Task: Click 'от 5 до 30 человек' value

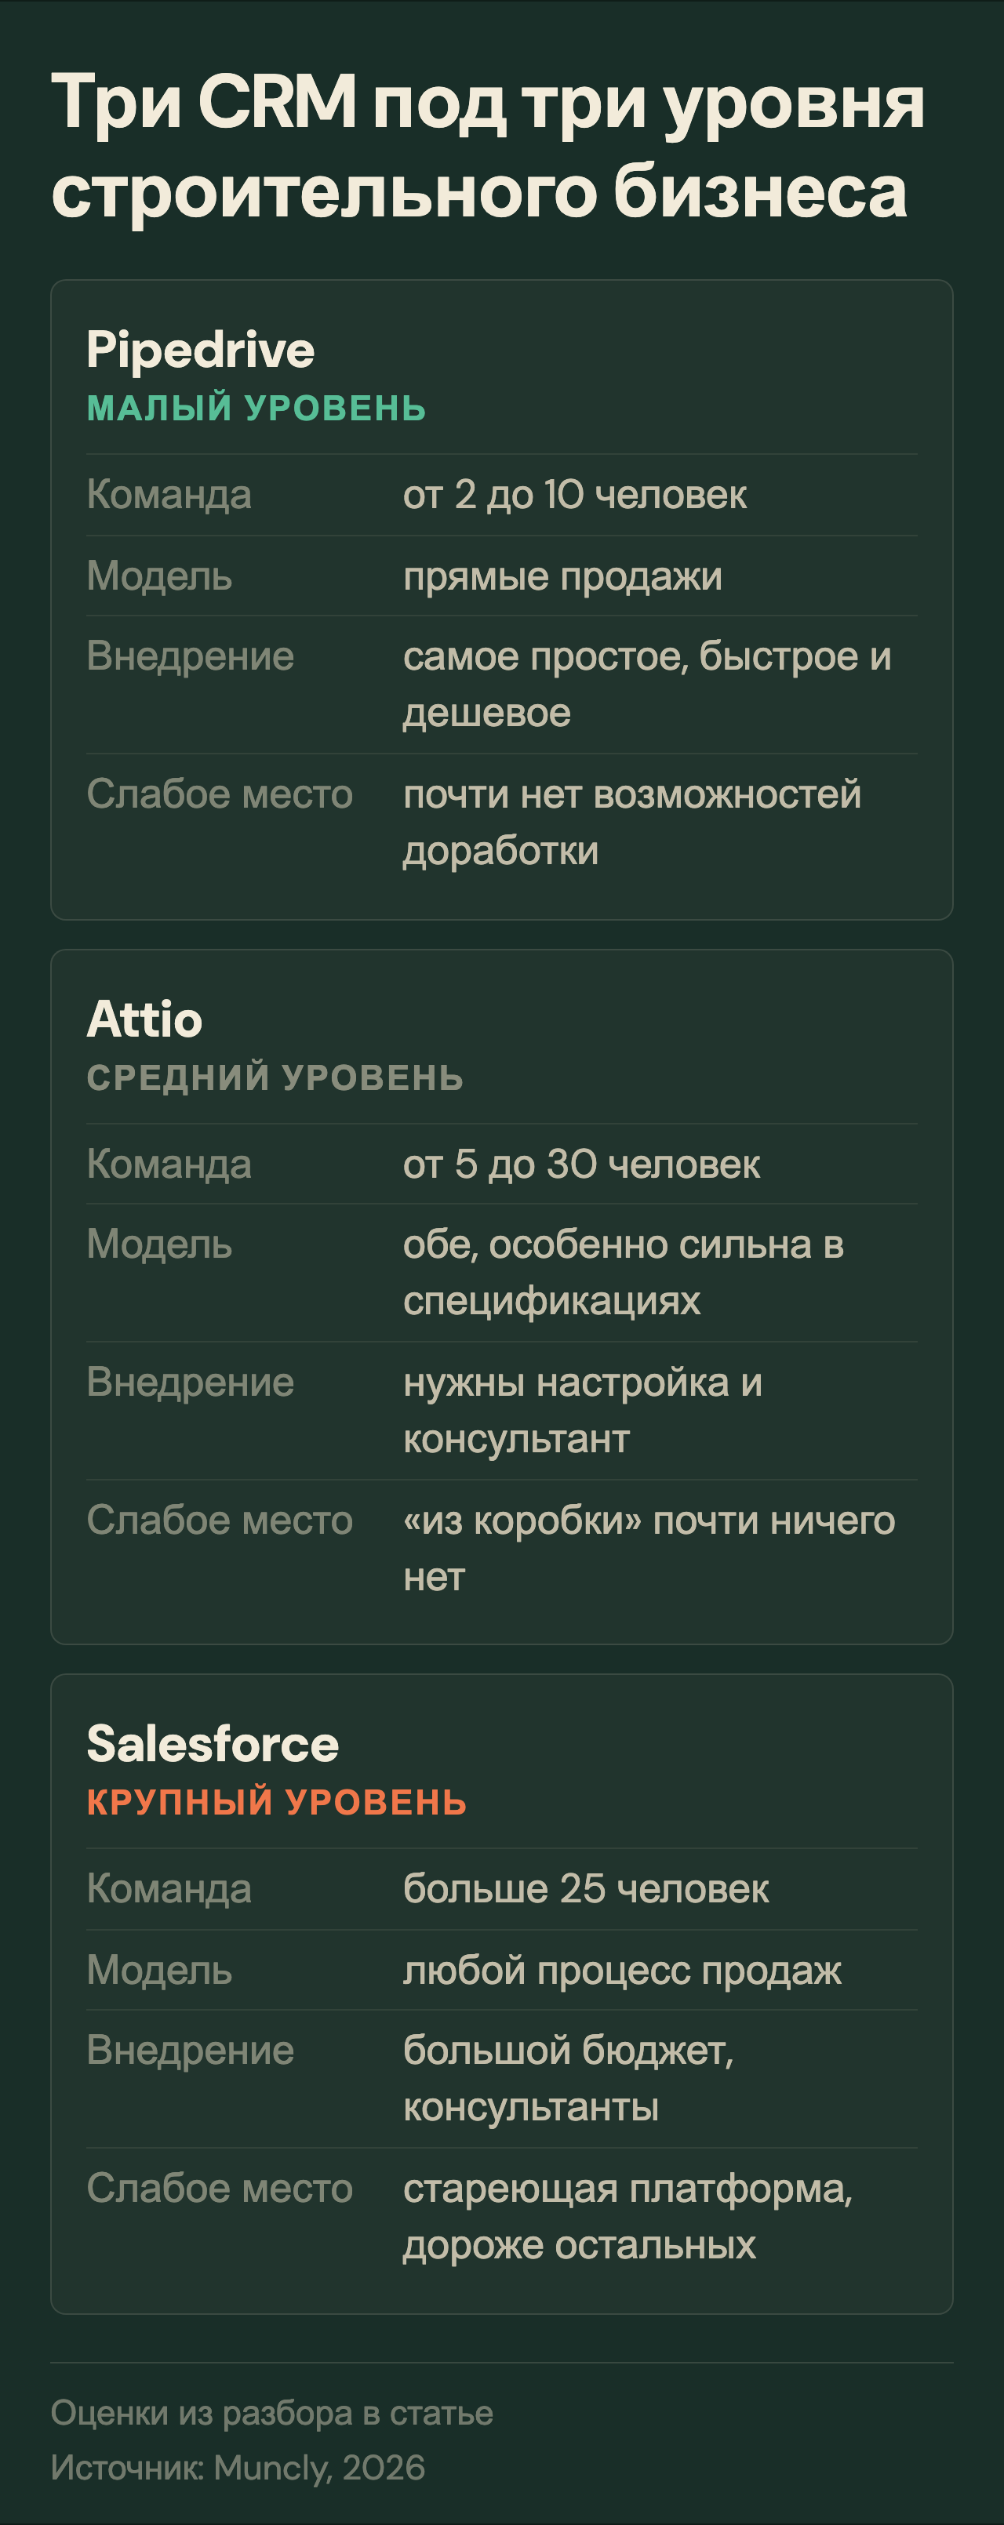Action: point(581,1164)
